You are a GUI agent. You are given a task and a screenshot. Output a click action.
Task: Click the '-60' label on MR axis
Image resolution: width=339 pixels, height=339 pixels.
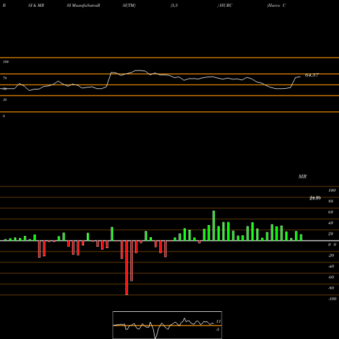tap(331, 277)
